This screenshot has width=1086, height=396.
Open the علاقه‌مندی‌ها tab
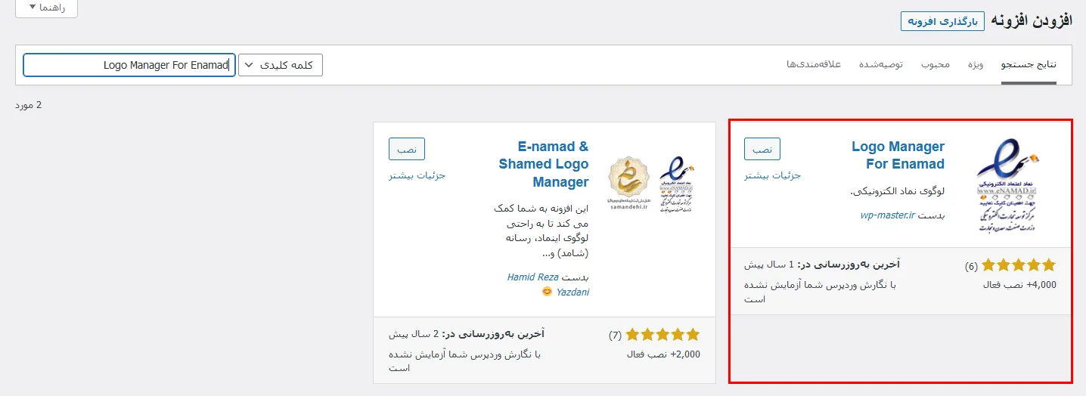coord(814,64)
